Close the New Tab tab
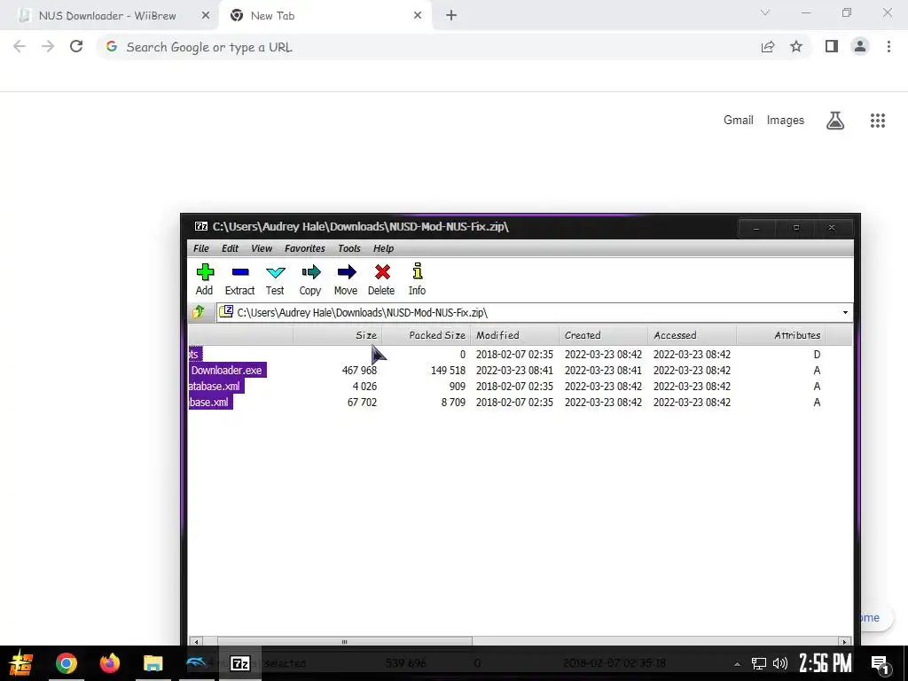This screenshot has width=908, height=681. coord(418,16)
